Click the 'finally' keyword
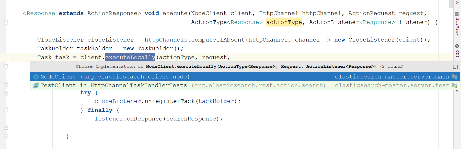 [x=100, y=110]
